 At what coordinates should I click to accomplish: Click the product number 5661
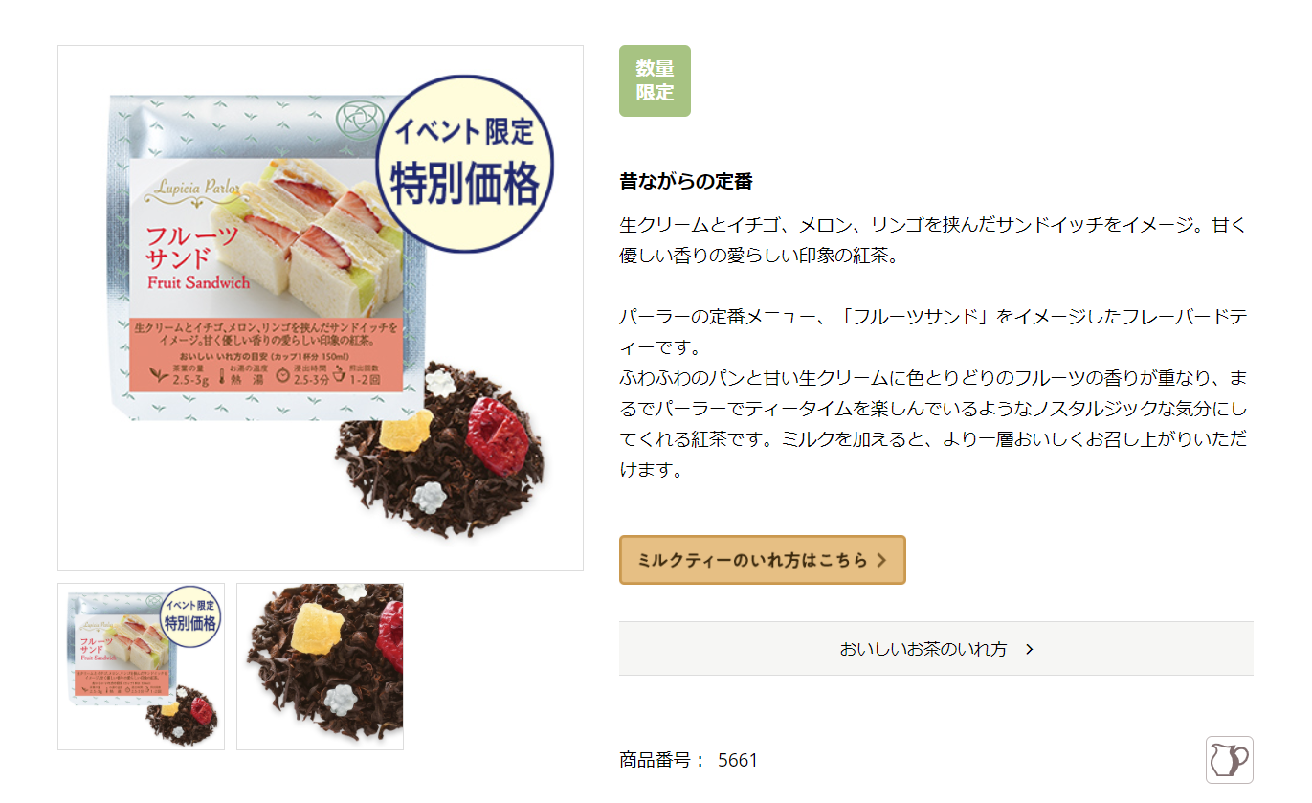[738, 760]
